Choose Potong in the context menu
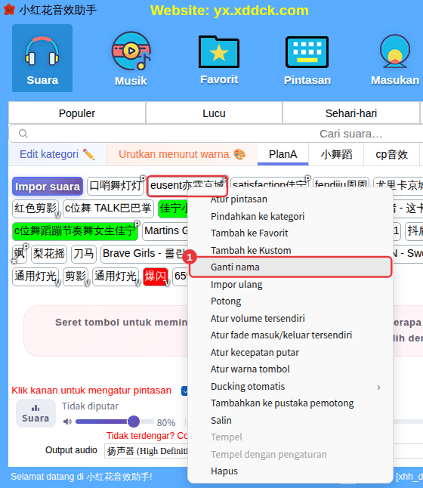 click(290, 301)
